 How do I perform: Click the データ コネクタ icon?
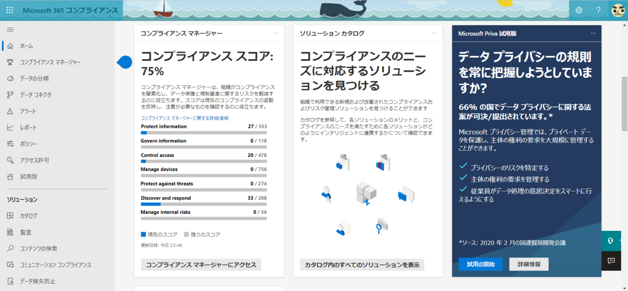click(x=10, y=95)
